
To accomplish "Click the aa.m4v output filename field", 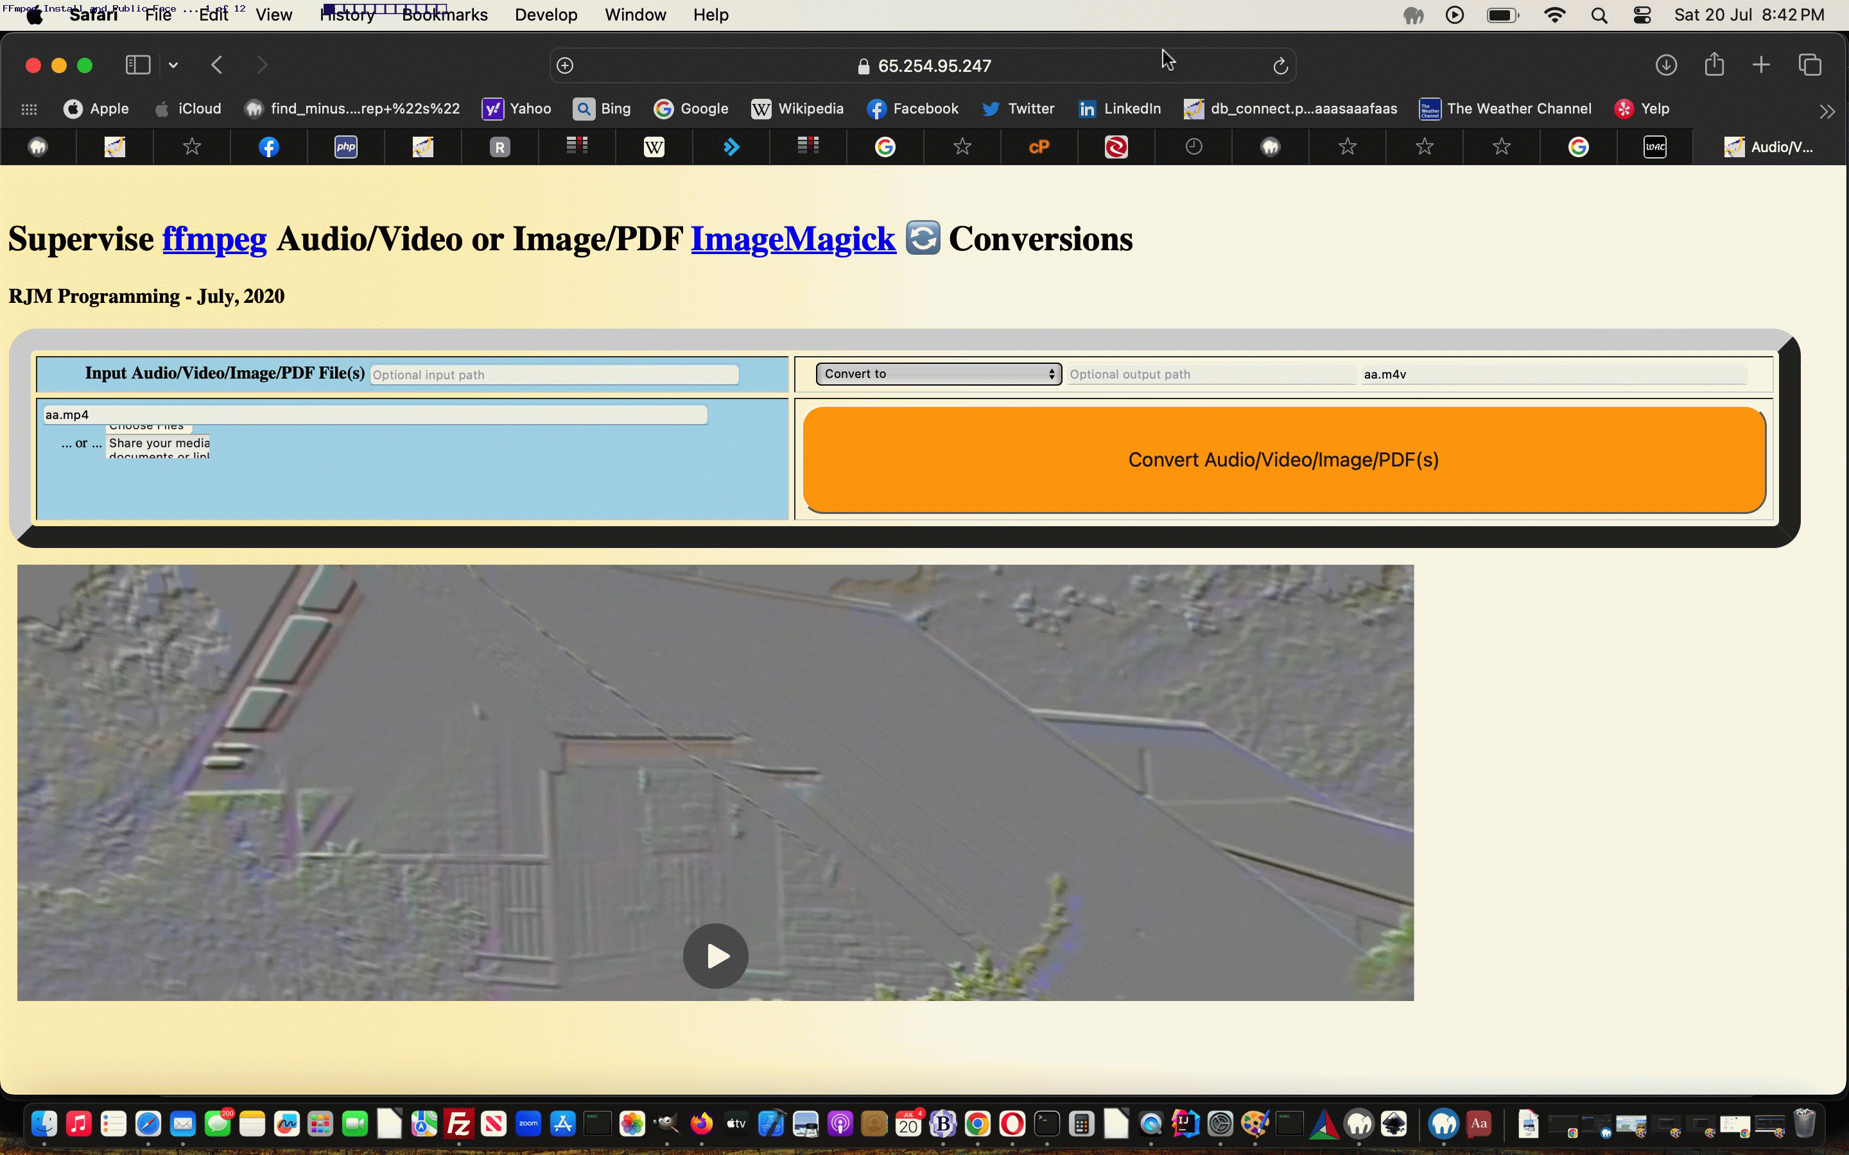I will [1553, 374].
